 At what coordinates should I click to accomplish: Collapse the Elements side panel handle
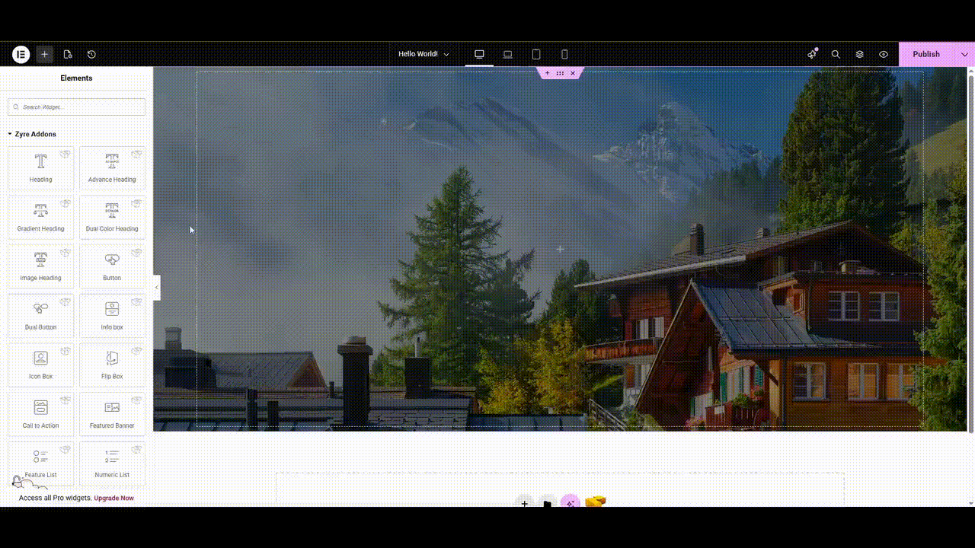click(x=157, y=288)
